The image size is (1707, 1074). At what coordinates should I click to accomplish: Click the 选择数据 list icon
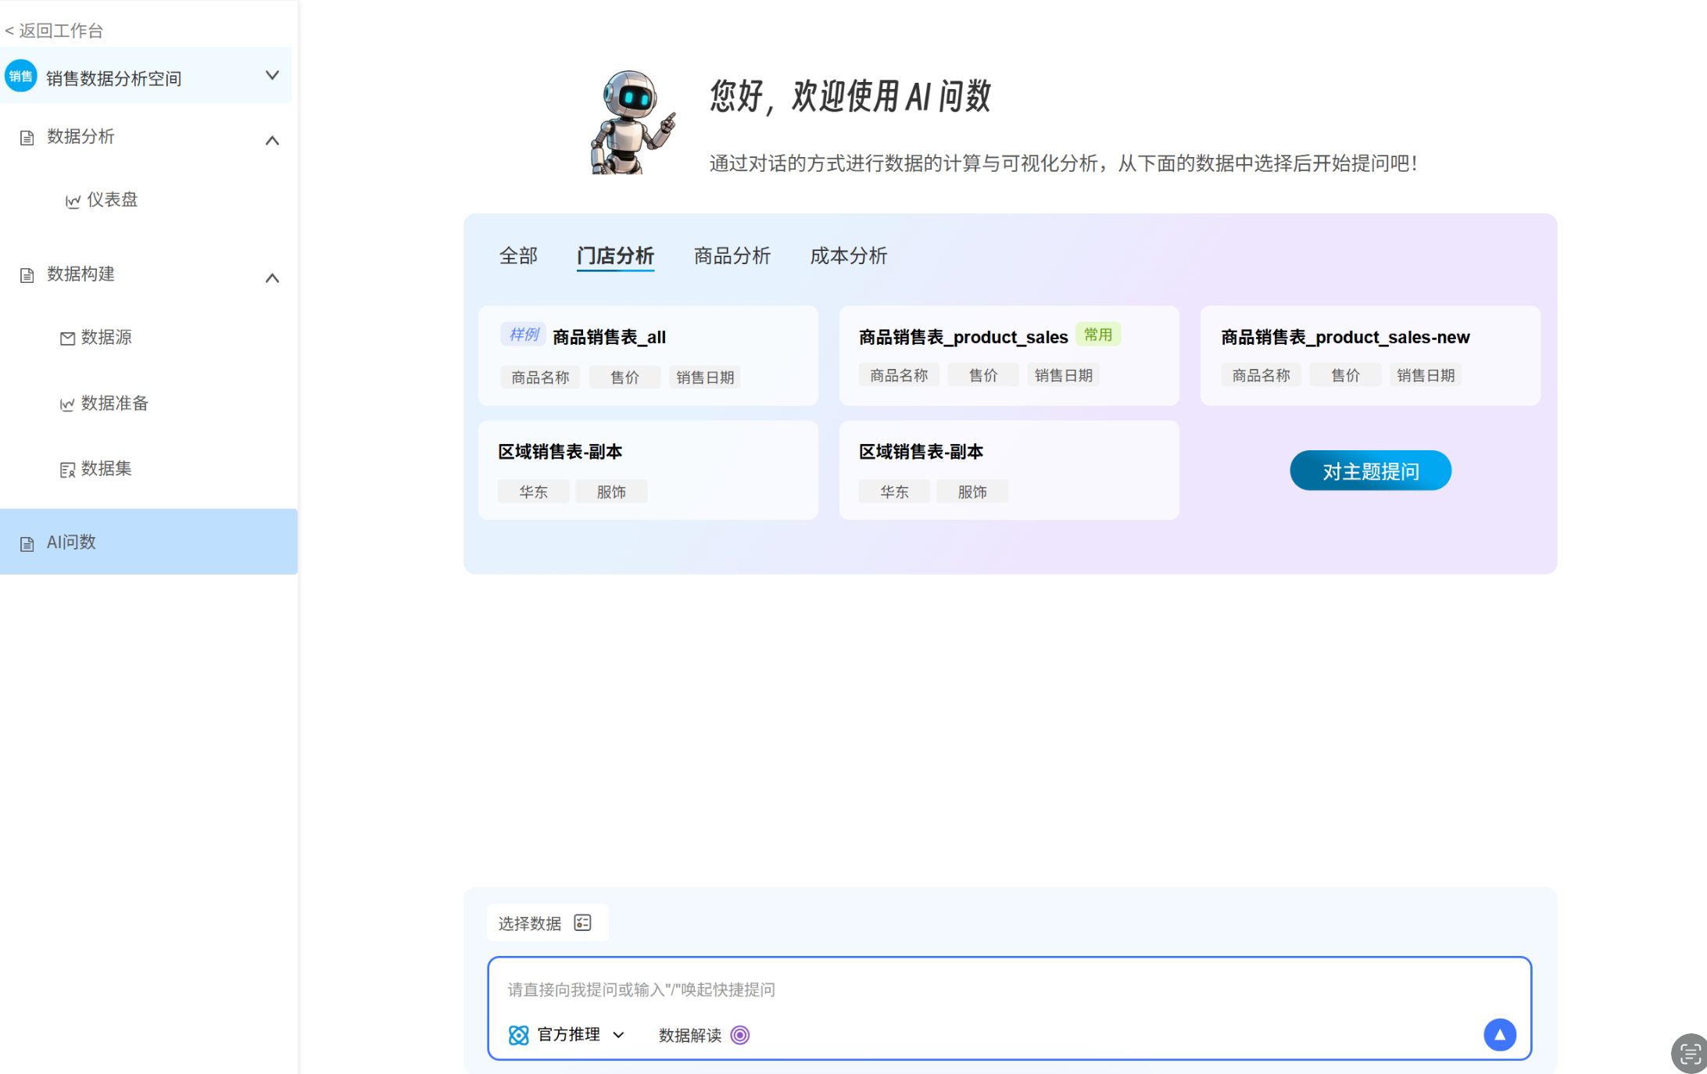(x=583, y=923)
